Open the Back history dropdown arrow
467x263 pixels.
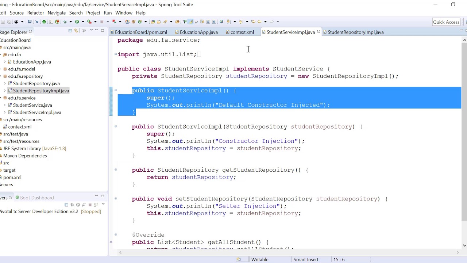[265, 22]
